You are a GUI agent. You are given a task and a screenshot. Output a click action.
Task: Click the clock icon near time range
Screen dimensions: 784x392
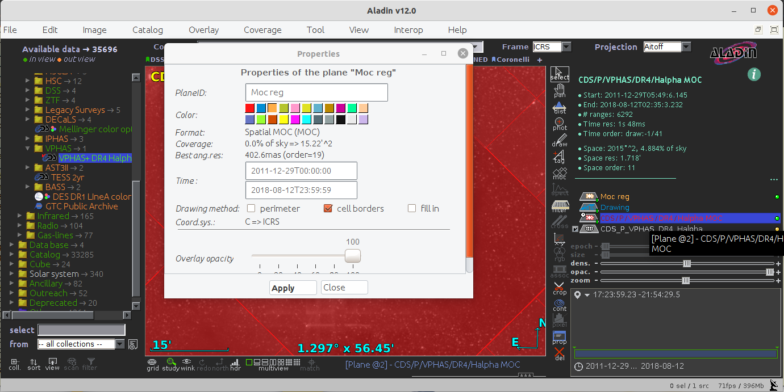[578, 366]
